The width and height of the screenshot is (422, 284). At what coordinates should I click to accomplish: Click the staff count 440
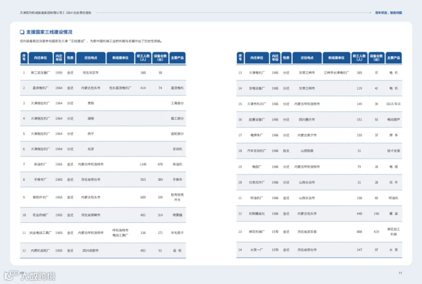[359, 214]
